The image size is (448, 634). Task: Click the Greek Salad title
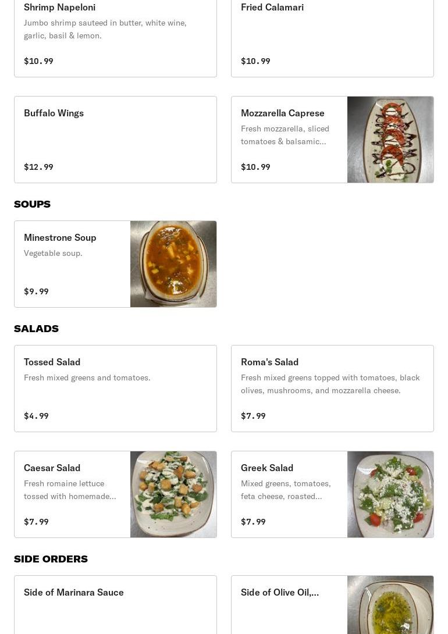pos(267,468)
